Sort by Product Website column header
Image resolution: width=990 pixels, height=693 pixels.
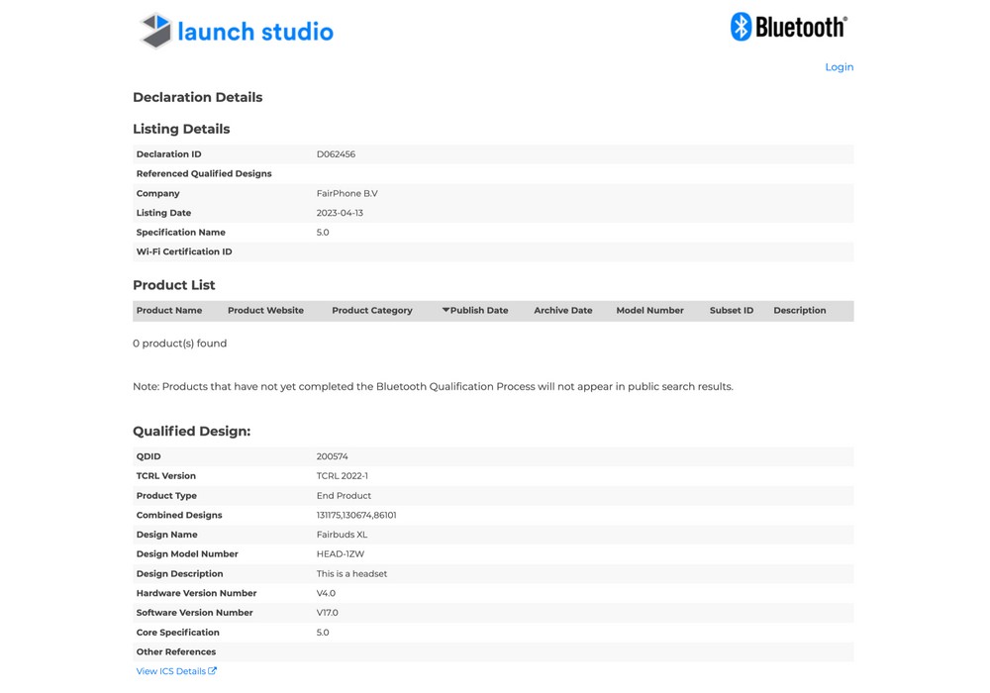[x=265, y=311]
